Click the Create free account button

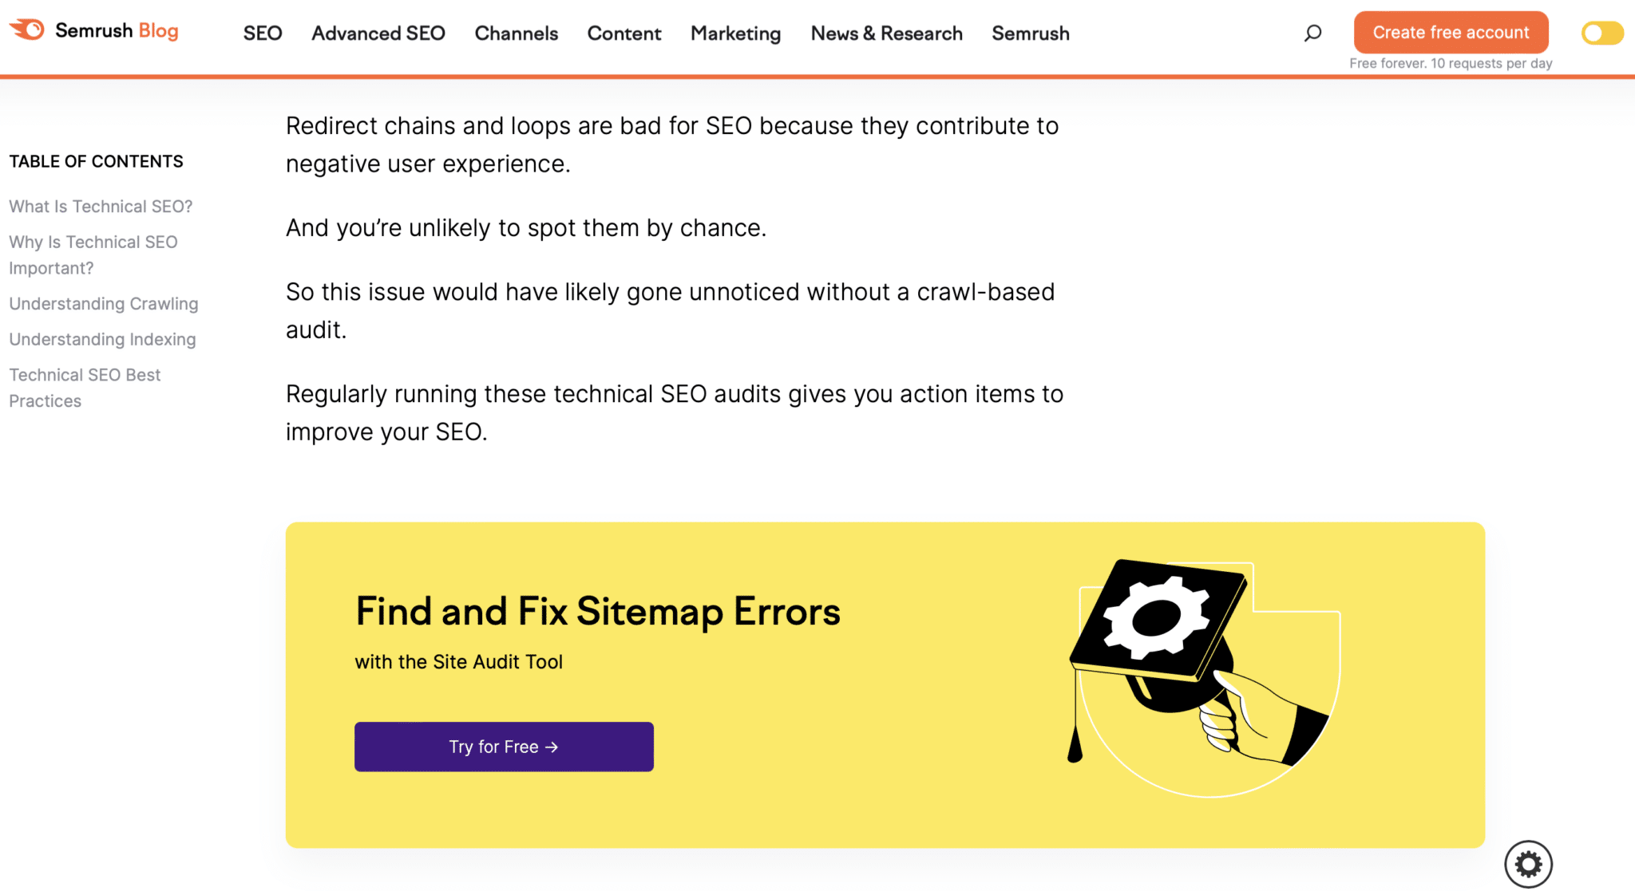[1451, 33]
